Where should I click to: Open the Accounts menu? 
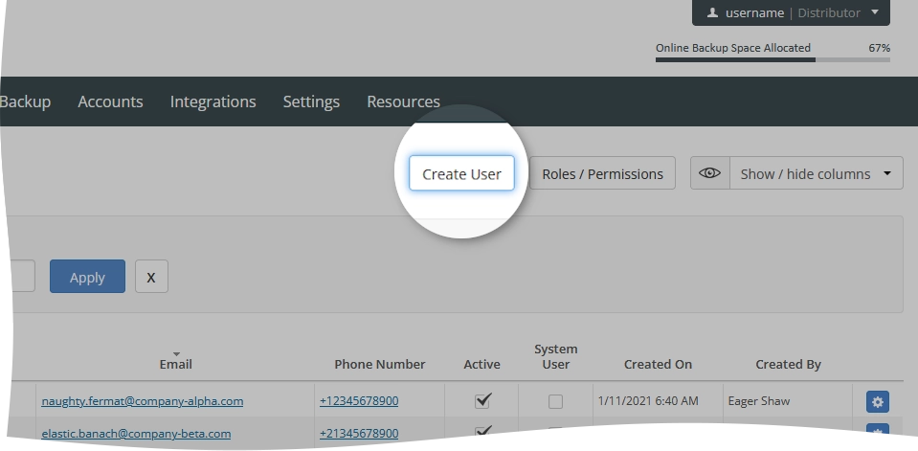pos(110,101)
